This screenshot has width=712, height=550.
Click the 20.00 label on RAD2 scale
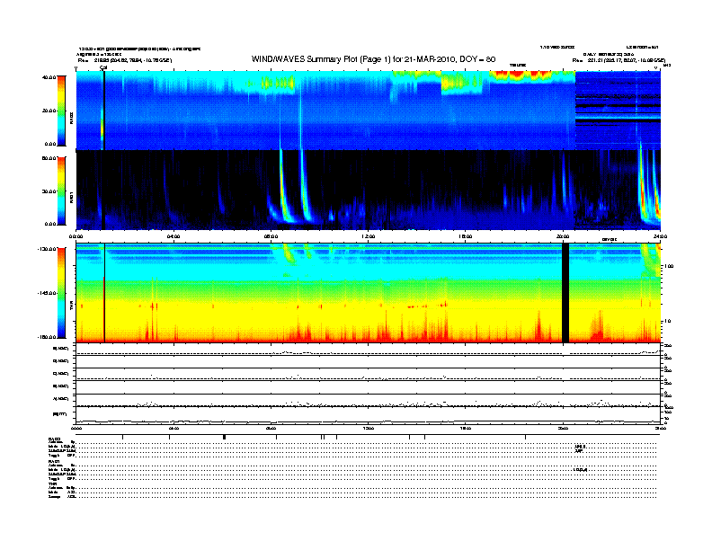(49, 111)
